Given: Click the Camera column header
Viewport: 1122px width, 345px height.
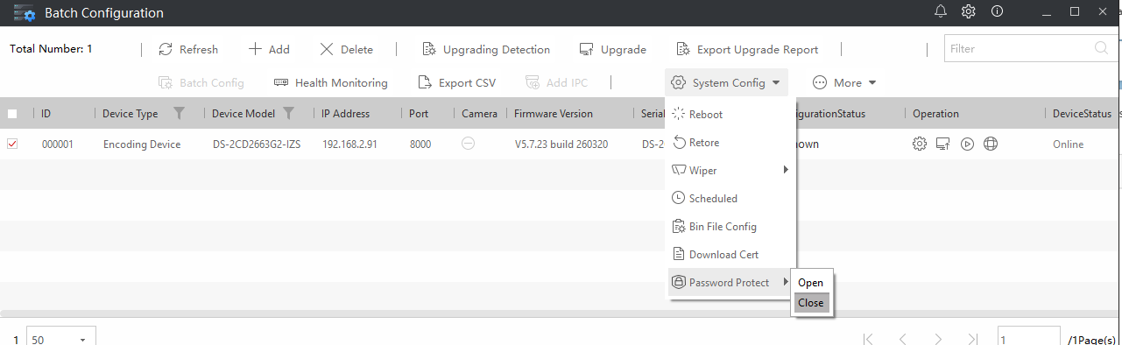Looking at the screenshot, I should [x=480, y=113].
